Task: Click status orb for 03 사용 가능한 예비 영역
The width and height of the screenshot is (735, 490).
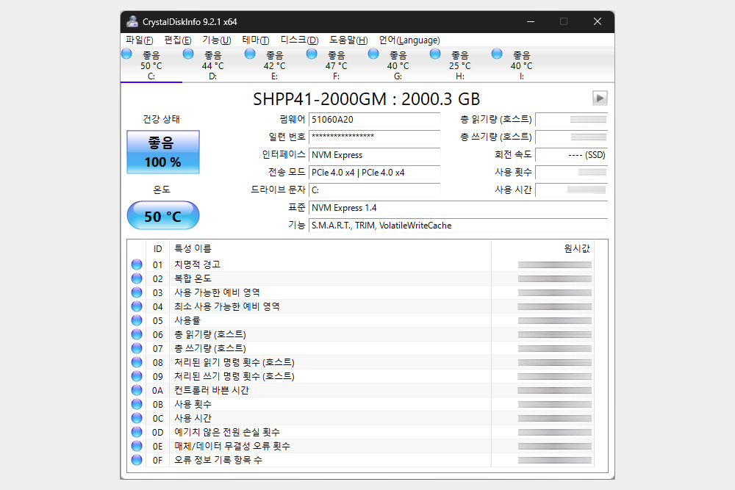Action: click(x=137, y=292)
